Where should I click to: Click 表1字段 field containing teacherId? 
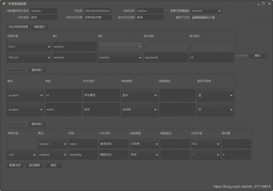tap(166, 57)
